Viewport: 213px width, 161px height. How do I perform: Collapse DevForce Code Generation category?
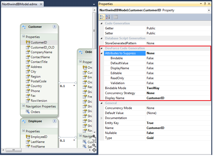pyautogui.click(x=101, y=48)
